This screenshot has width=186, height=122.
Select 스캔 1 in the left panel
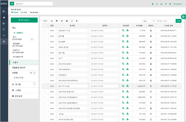(x=24, y=63)
